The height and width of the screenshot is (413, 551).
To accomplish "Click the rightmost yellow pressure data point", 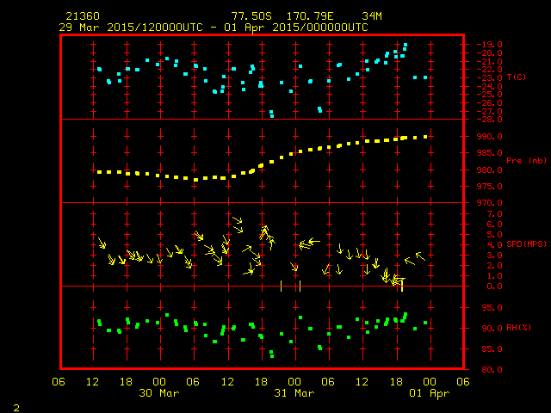I will [x=426, y=136].
